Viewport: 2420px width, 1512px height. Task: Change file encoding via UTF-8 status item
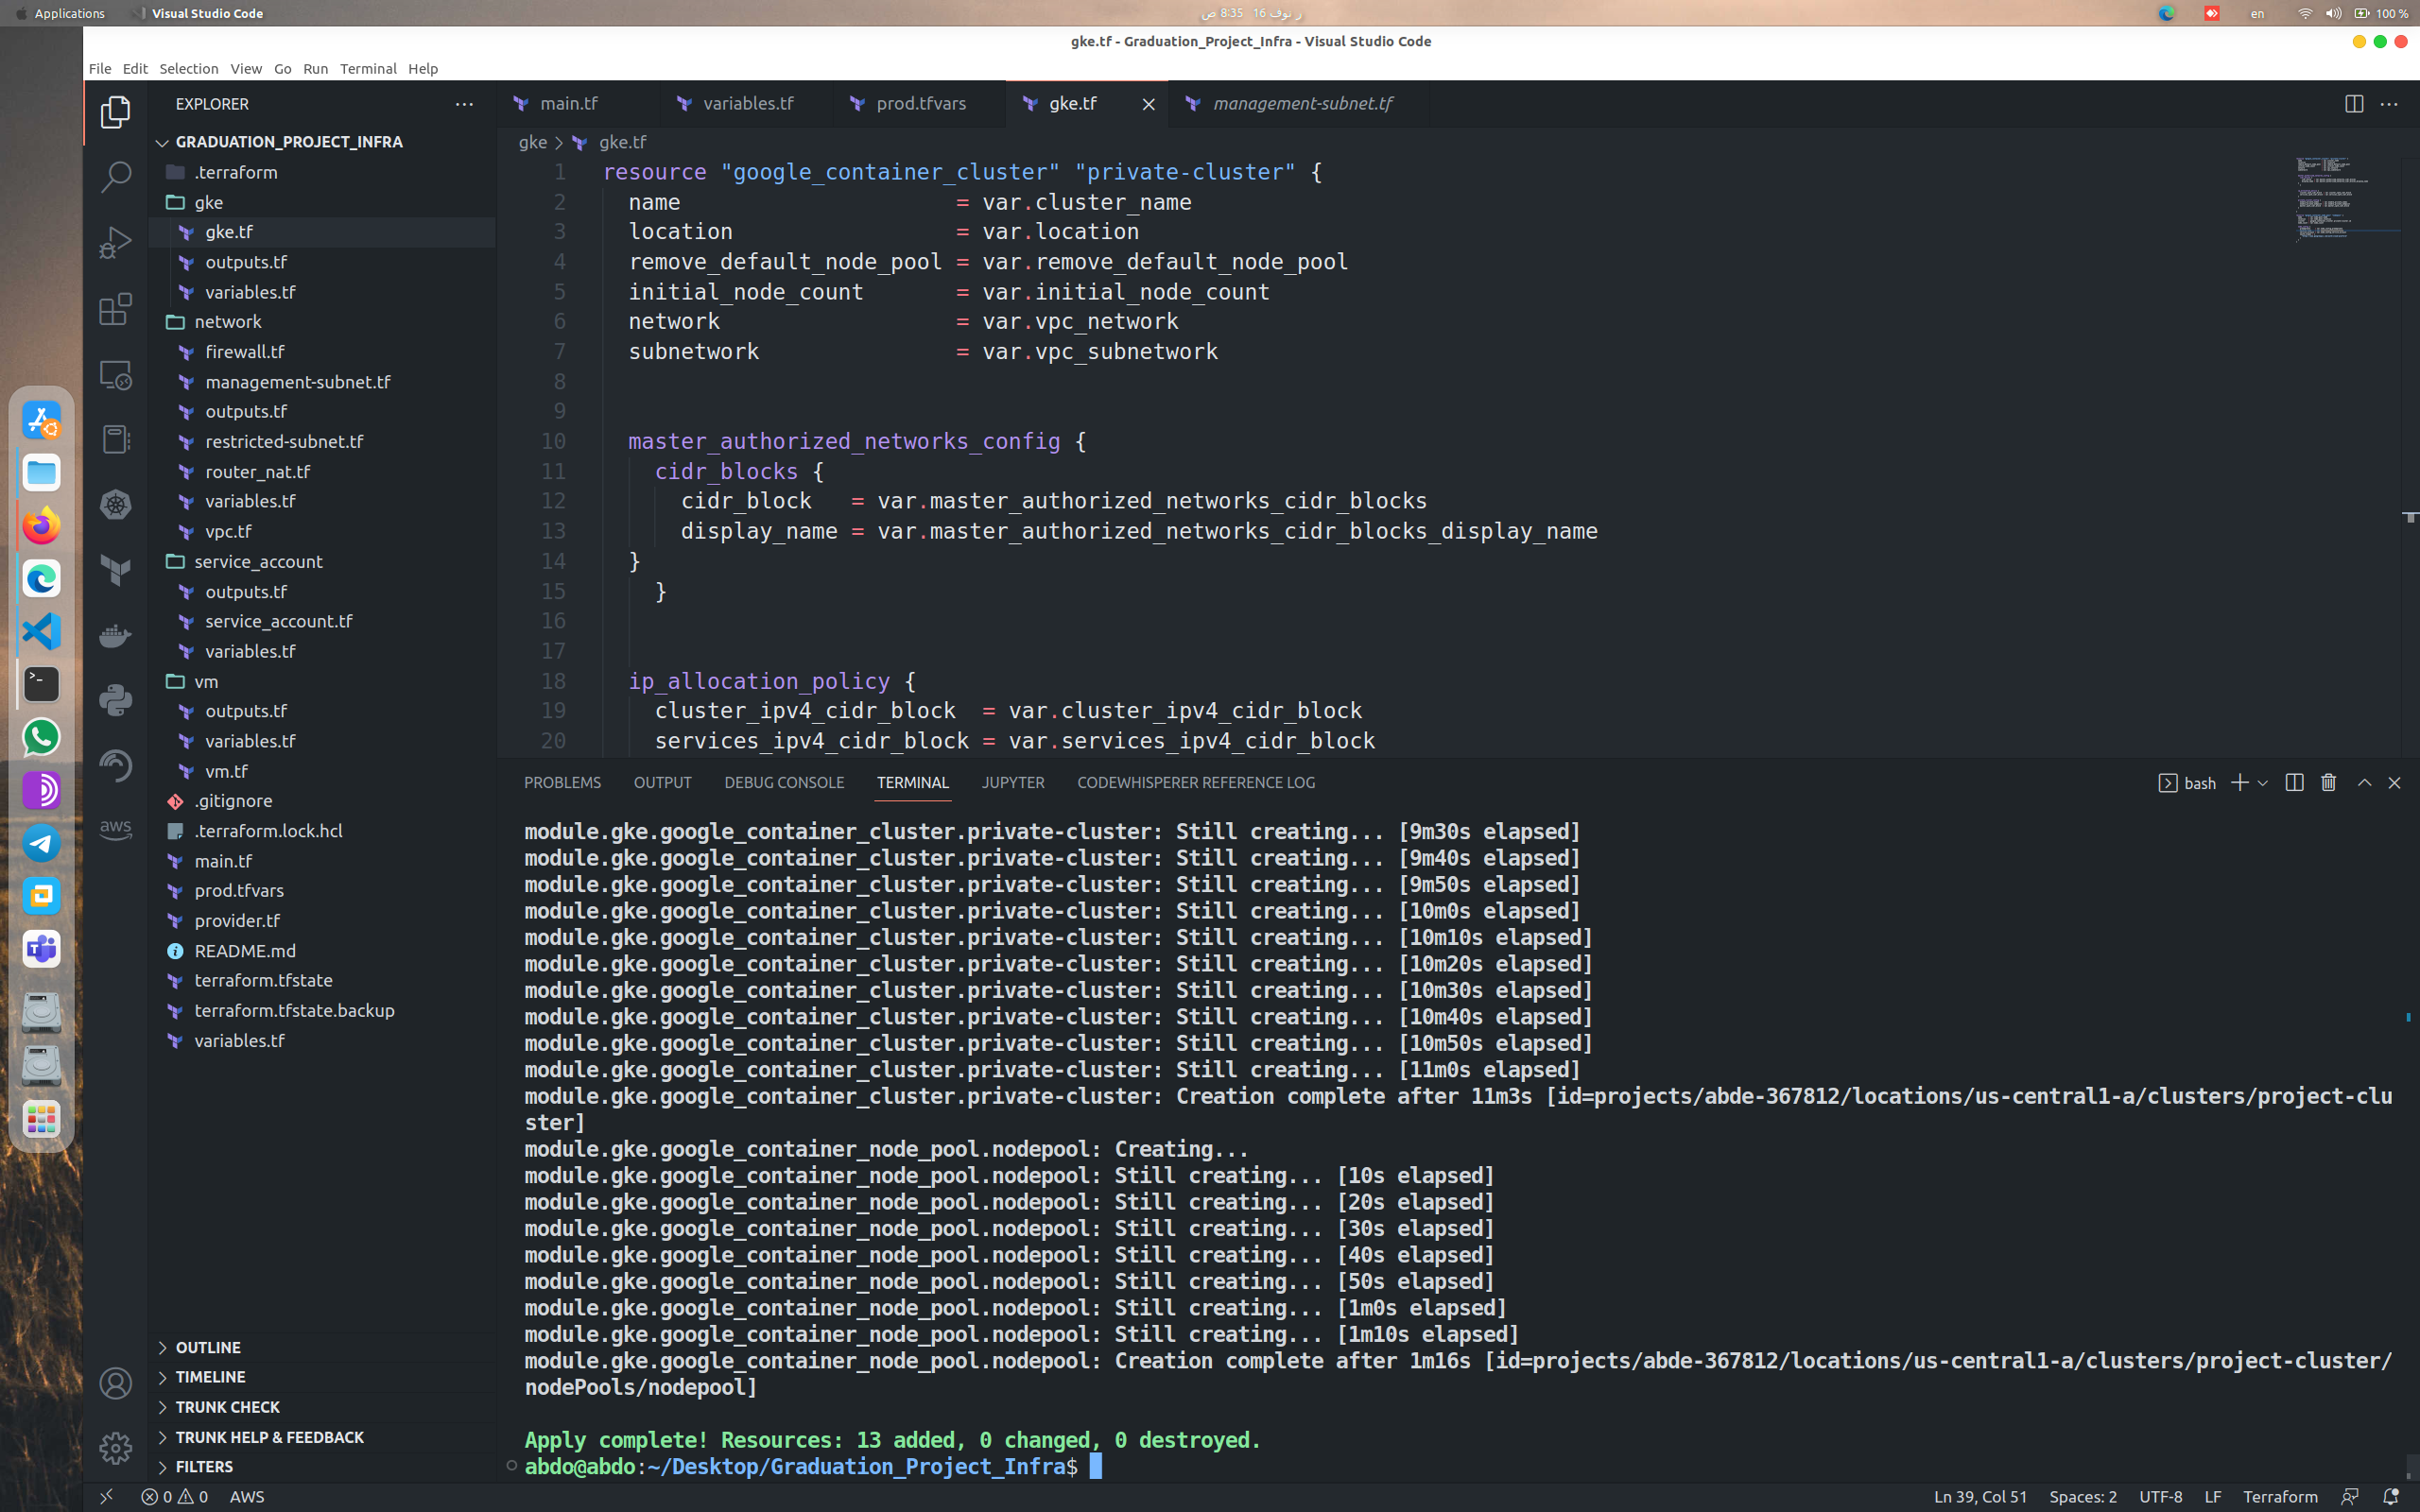click(x=2159, y=1496)
